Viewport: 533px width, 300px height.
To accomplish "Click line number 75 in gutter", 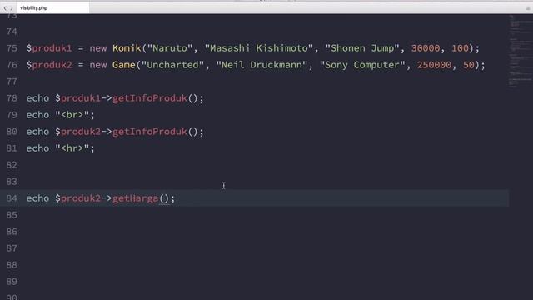I will (12, 48).
